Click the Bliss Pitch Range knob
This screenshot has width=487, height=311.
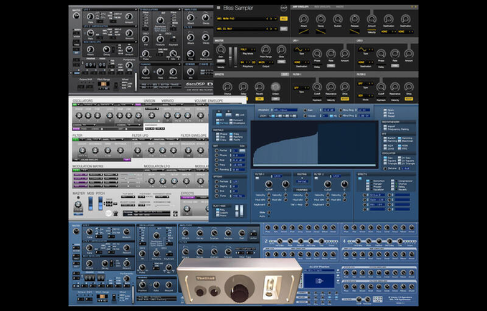pyautogui.click(x=265, y=49)
